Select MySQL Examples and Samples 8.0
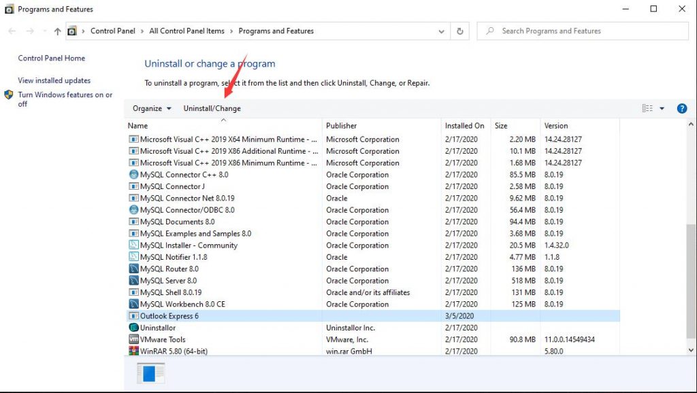Viewport: 697px width, 393px height. [x=372, y=234]
